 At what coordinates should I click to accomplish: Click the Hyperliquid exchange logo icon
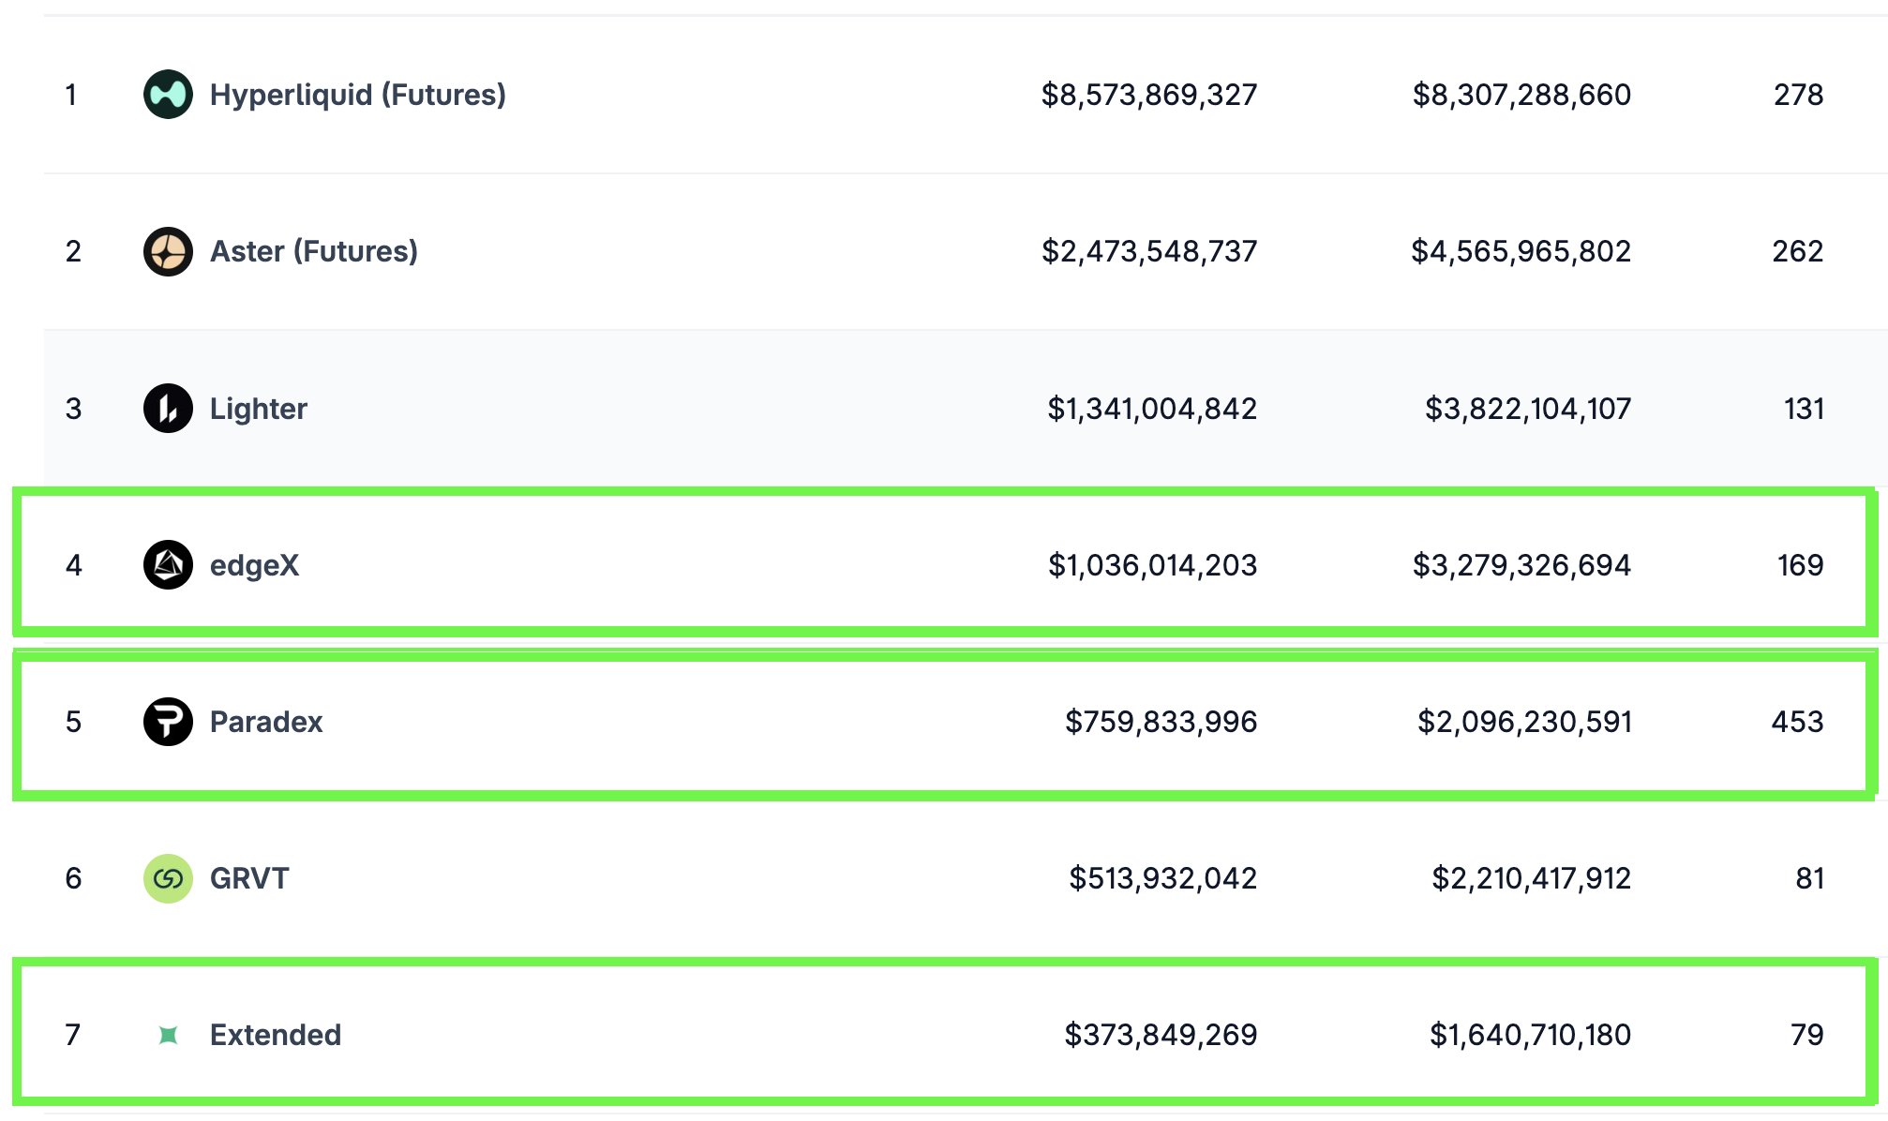coord(168,95)
